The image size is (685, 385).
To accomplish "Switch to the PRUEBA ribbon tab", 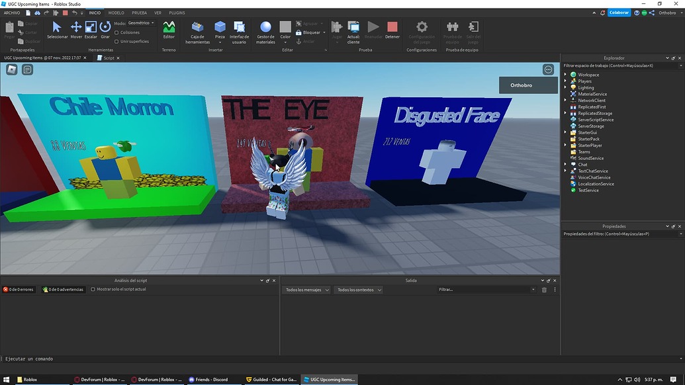I will [x=140, y=13].
